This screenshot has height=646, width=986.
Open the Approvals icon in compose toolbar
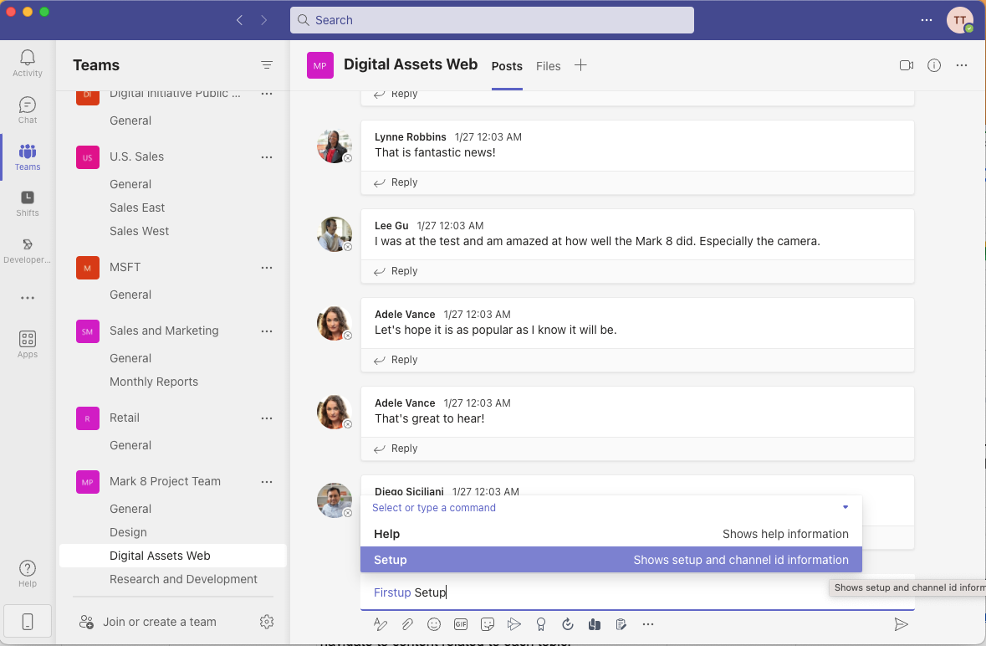pyautogui.click(x=568, y=624)
